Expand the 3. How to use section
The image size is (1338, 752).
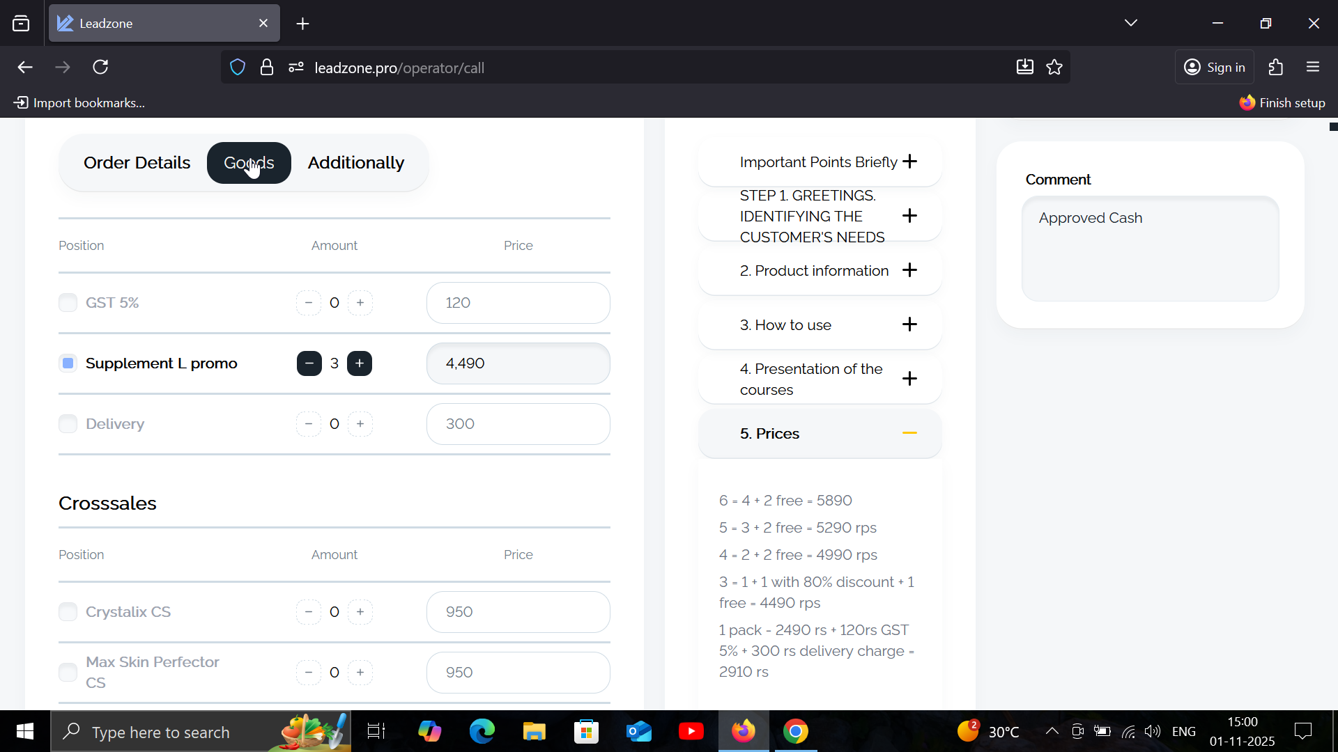pos(909,324)
